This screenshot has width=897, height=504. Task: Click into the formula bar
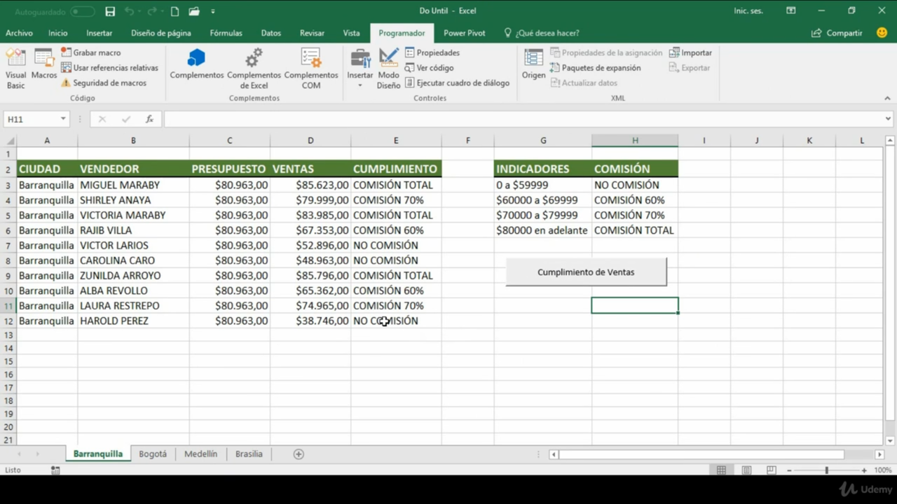tap(523, 119)
